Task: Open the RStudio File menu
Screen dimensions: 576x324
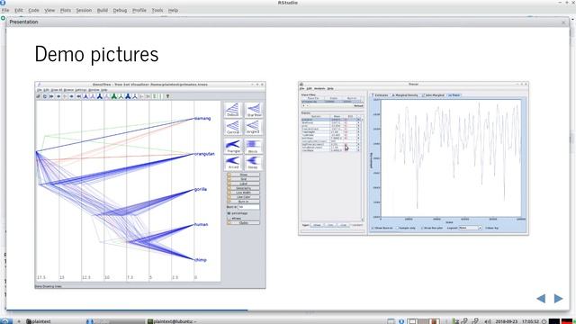Action: [x=5, y=10]
